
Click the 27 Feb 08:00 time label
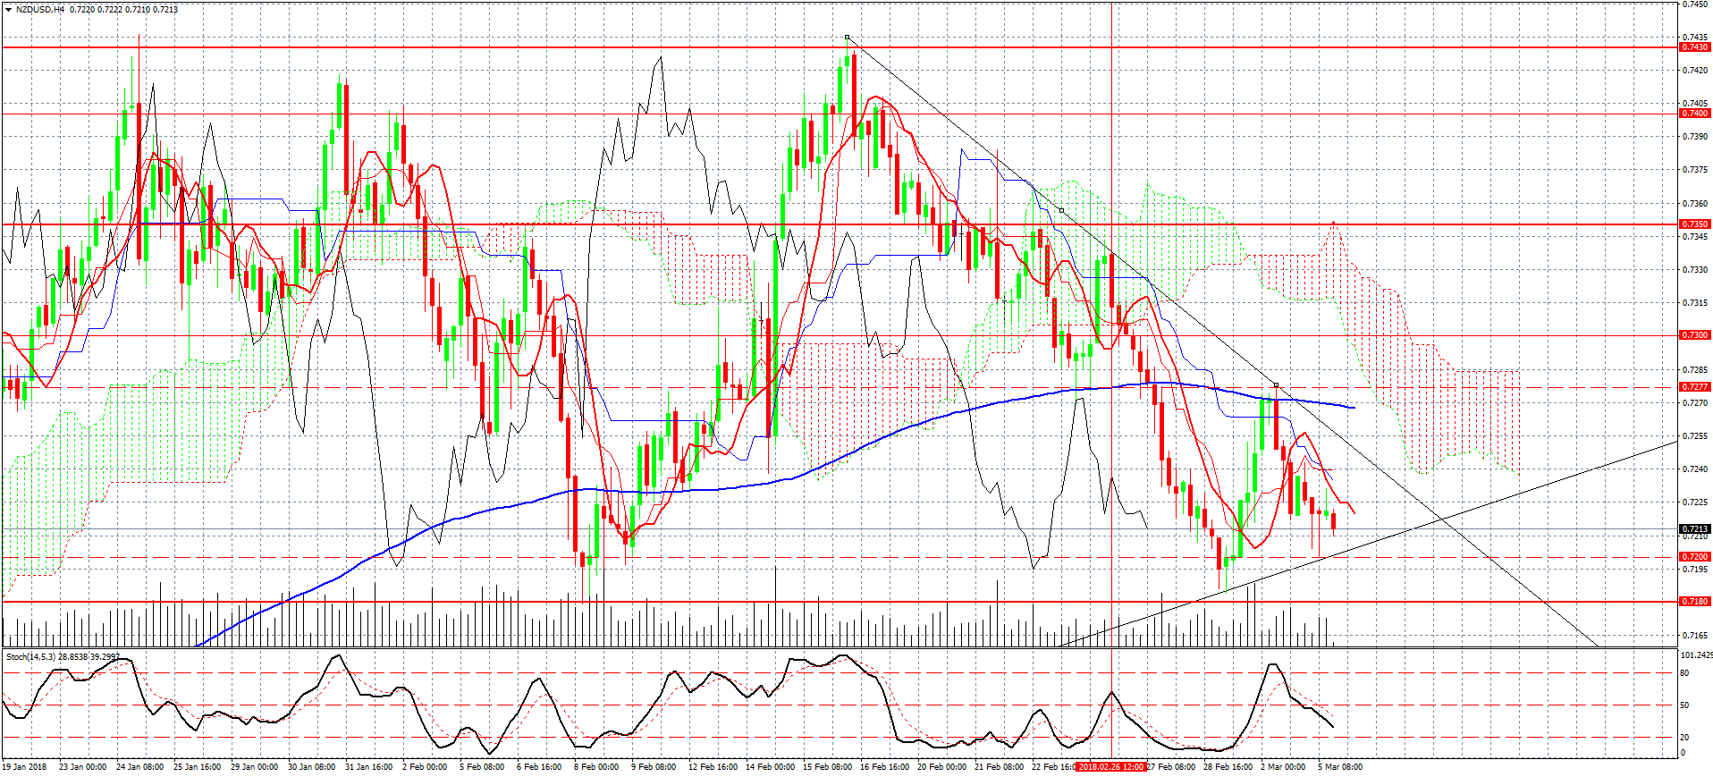[1171, 767]
